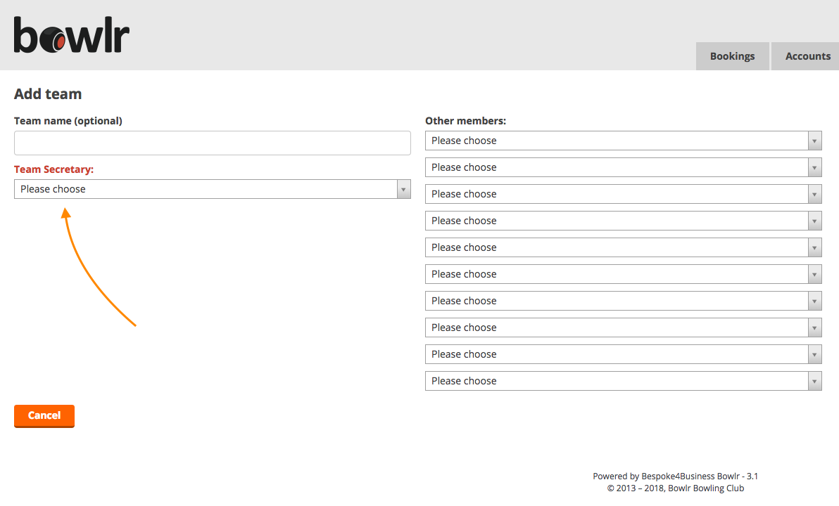Viewport: 839px width, 506px height.
Task: Focus the Team name text field
Action: coord(213,143)
